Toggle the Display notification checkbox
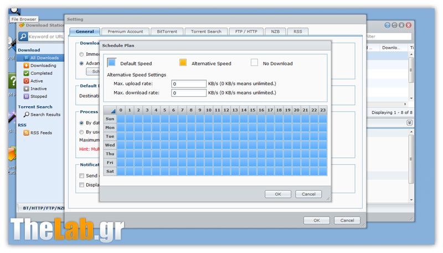 pyautogui.click(x=81, y=185)
